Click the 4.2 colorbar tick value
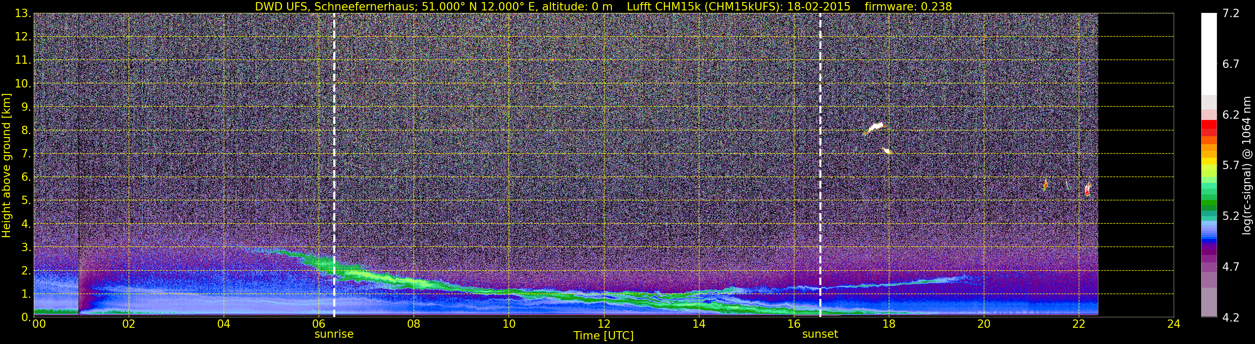 [1231, 318]
